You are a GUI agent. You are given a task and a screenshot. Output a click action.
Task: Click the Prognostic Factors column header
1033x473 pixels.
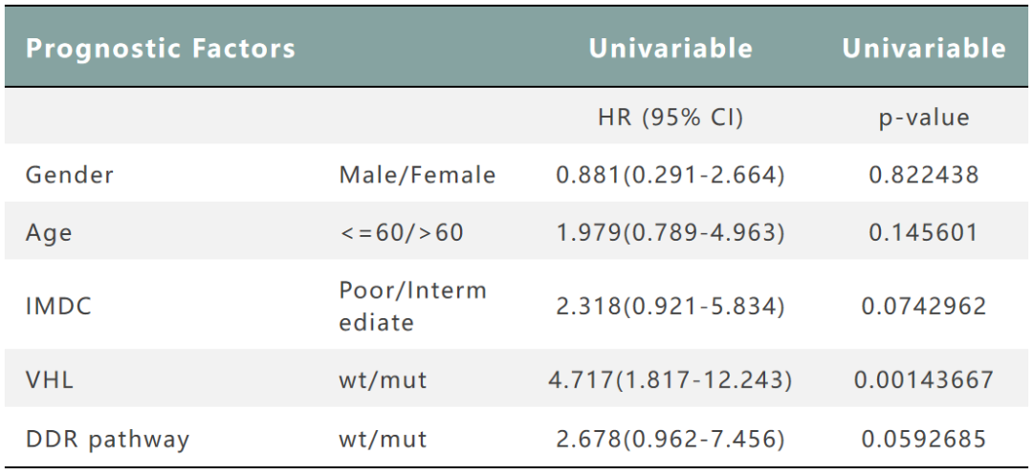(161, 49)
